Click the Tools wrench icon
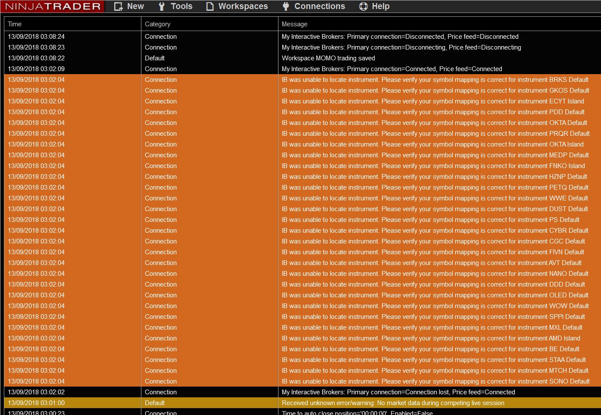The width and height of the screenshot is (601, 415). 162,6
